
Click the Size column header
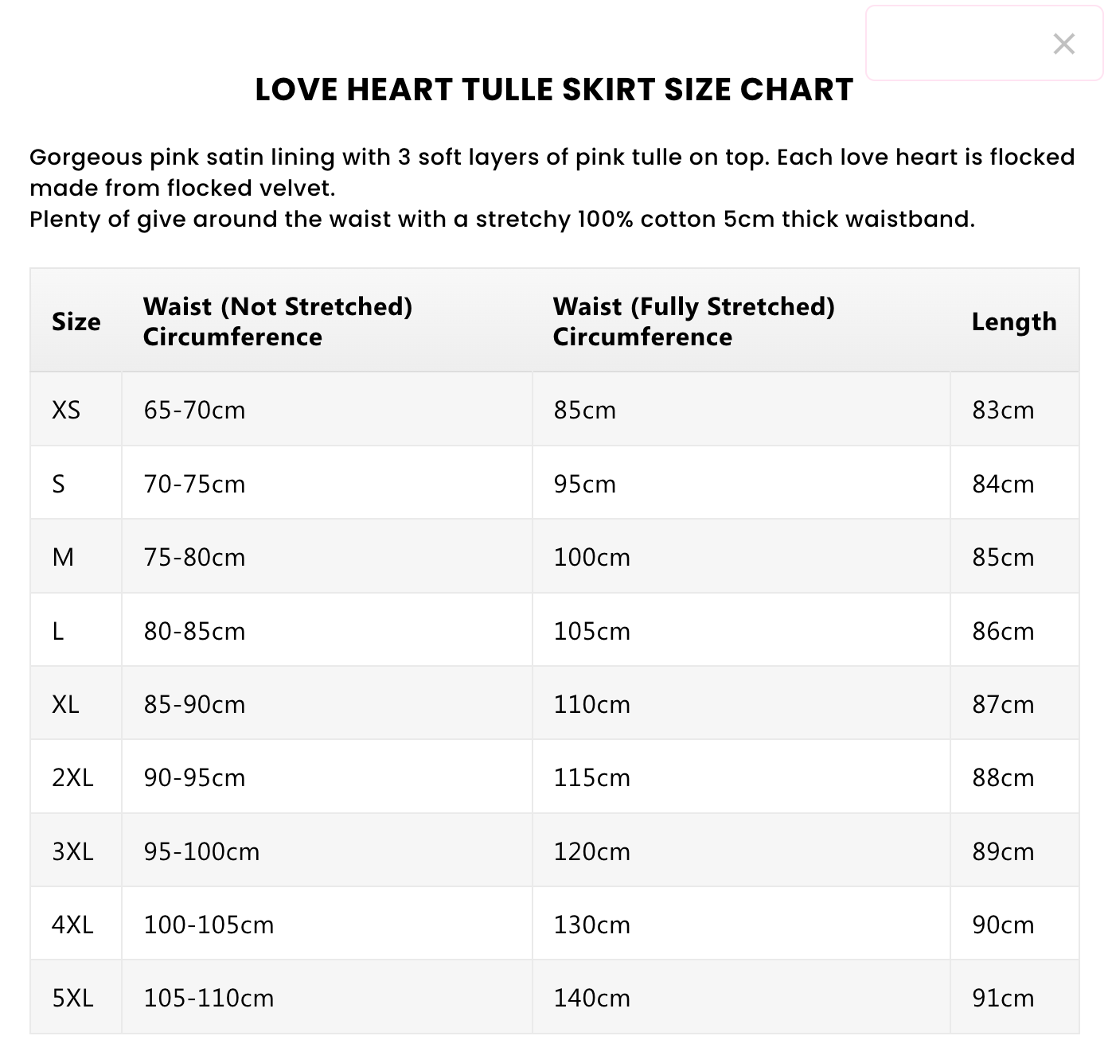pos(76,321)
